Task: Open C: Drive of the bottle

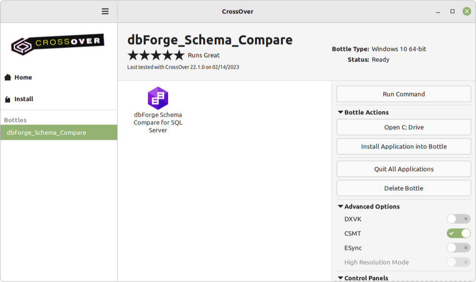Action: 404,127
